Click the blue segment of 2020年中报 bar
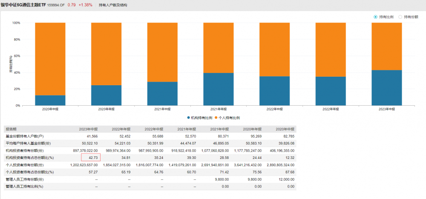 [50, 100]
